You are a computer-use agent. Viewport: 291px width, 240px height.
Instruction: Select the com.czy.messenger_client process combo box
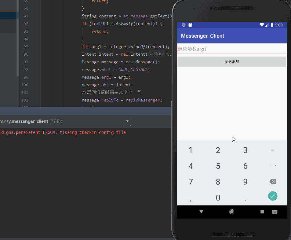61,121
